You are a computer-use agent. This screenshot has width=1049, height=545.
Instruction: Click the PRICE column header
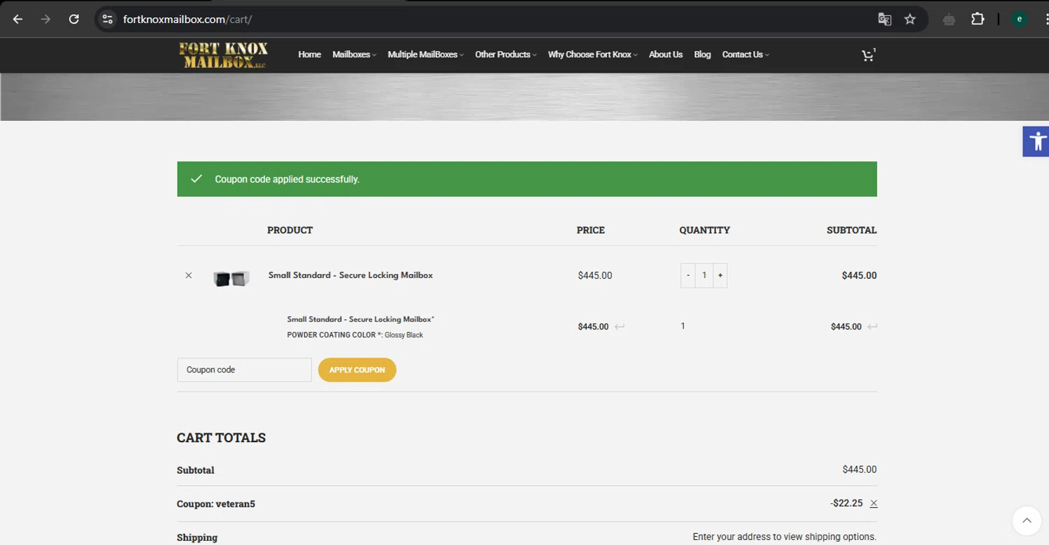click(590, 230)
